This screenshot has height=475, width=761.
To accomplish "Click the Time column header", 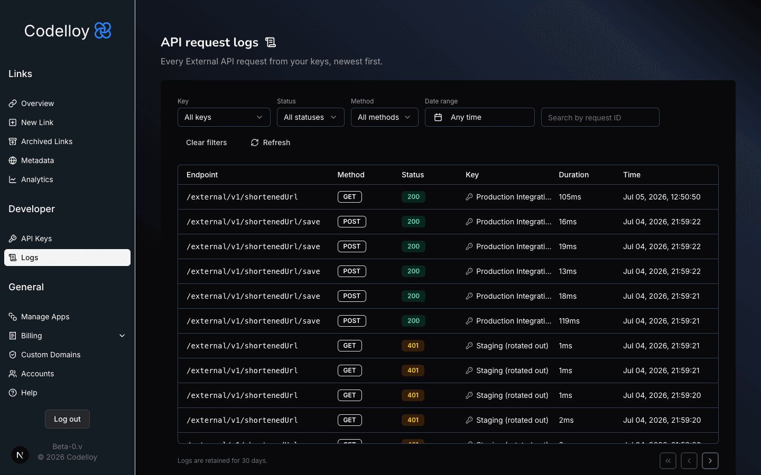I will (632, 175).
